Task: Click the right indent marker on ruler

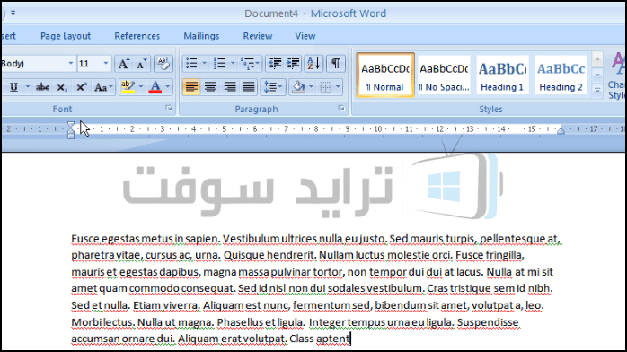Action: tap(561, 130)
